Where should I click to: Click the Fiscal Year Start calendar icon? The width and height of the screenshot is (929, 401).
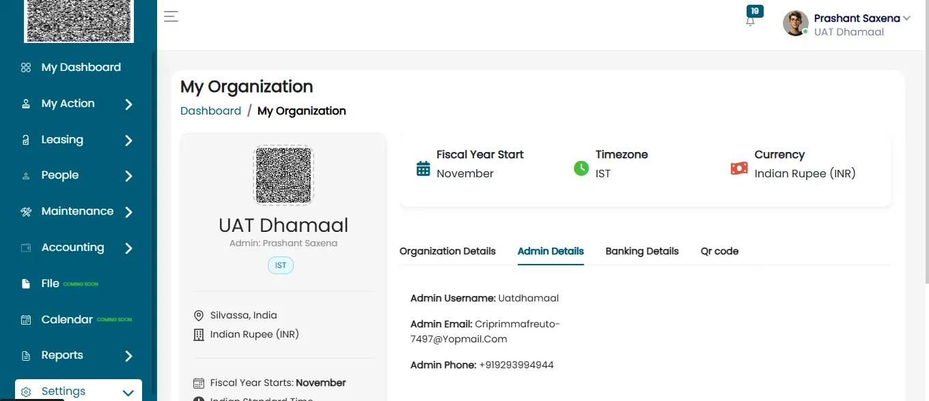coord(423,168)
